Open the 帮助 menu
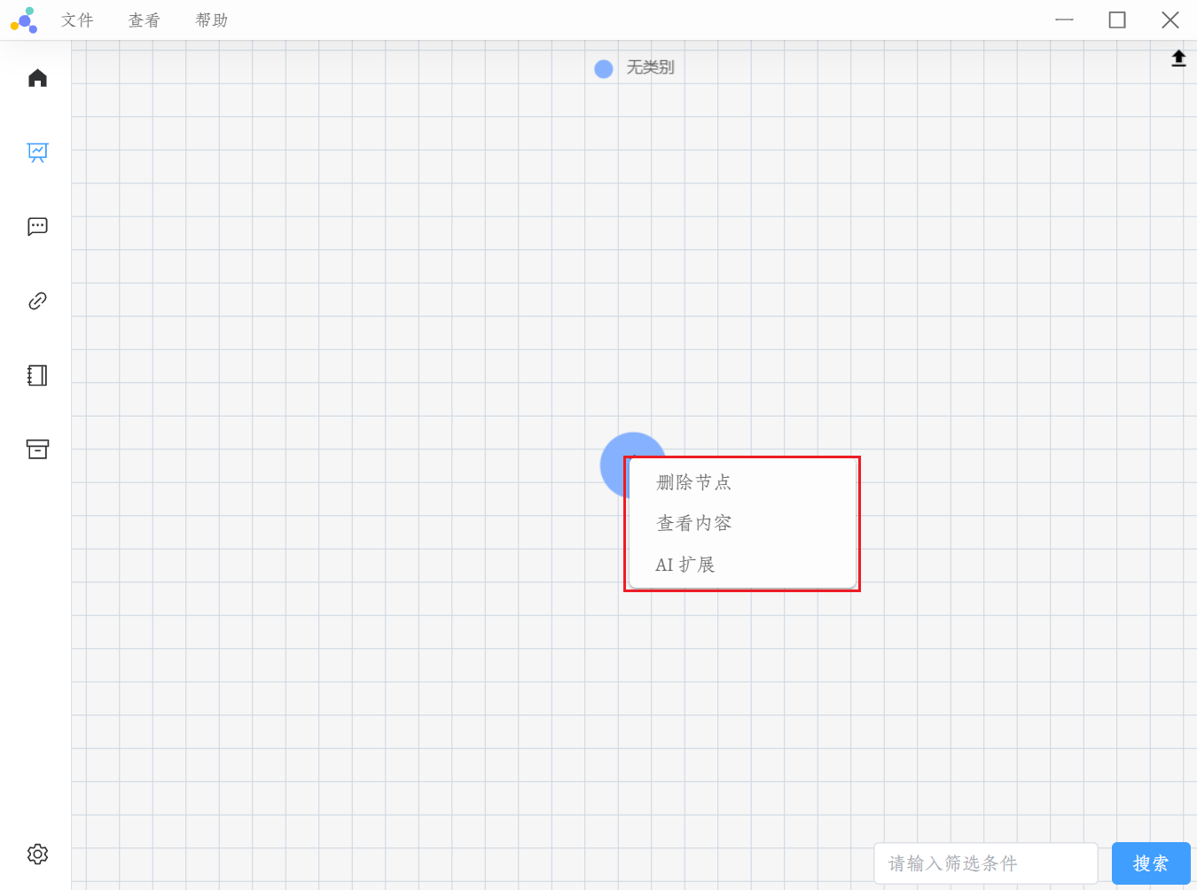Image resolution: width=1197 pixels, height=890 pixels. pos(211,20)
